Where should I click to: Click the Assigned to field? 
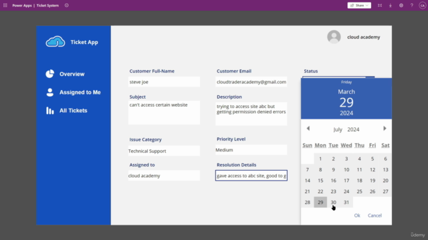pyautogui.click(x=164, y=175)
